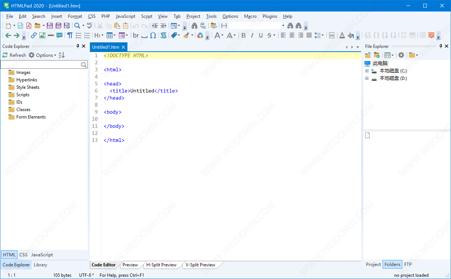Click the Font color A icon
The height and width of the screenshot is (279, 451).
coord(342,35)
